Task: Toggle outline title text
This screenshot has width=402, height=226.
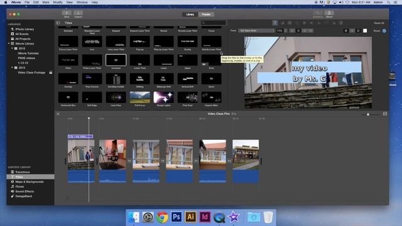Action: point(358,31)
